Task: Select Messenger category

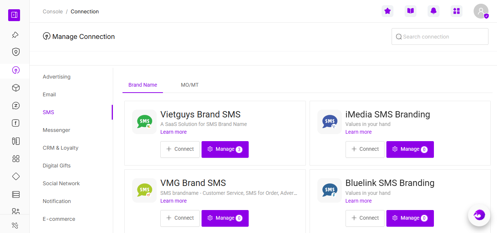Action: pyautogui.click(x=56, y=130)
